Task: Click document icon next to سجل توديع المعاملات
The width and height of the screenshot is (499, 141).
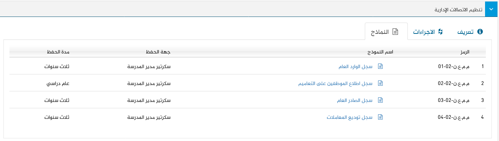Action: click(x=380, y=117)
